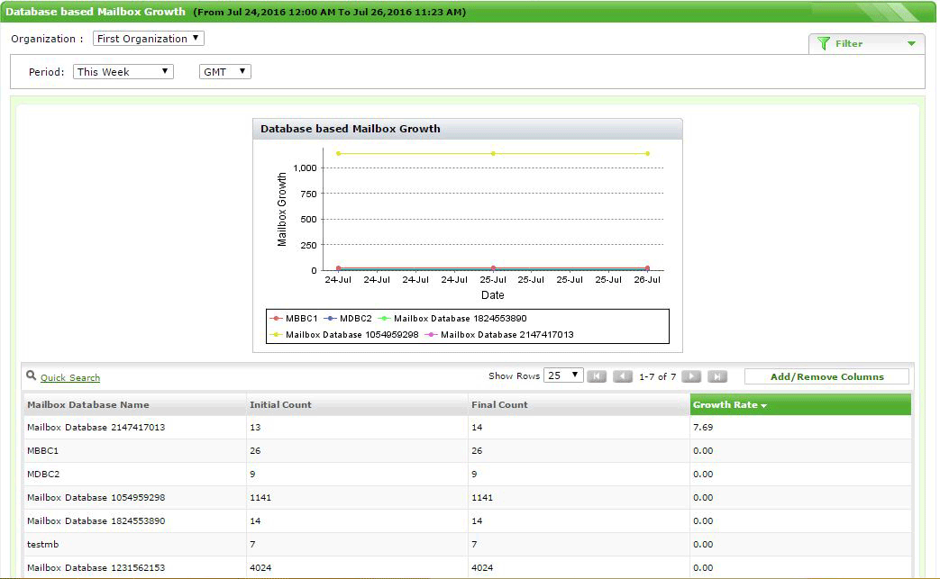Screen dimensions: 940x579
Task: Click the 1-7 of 7 pagination text
Action: click(657, 376)
